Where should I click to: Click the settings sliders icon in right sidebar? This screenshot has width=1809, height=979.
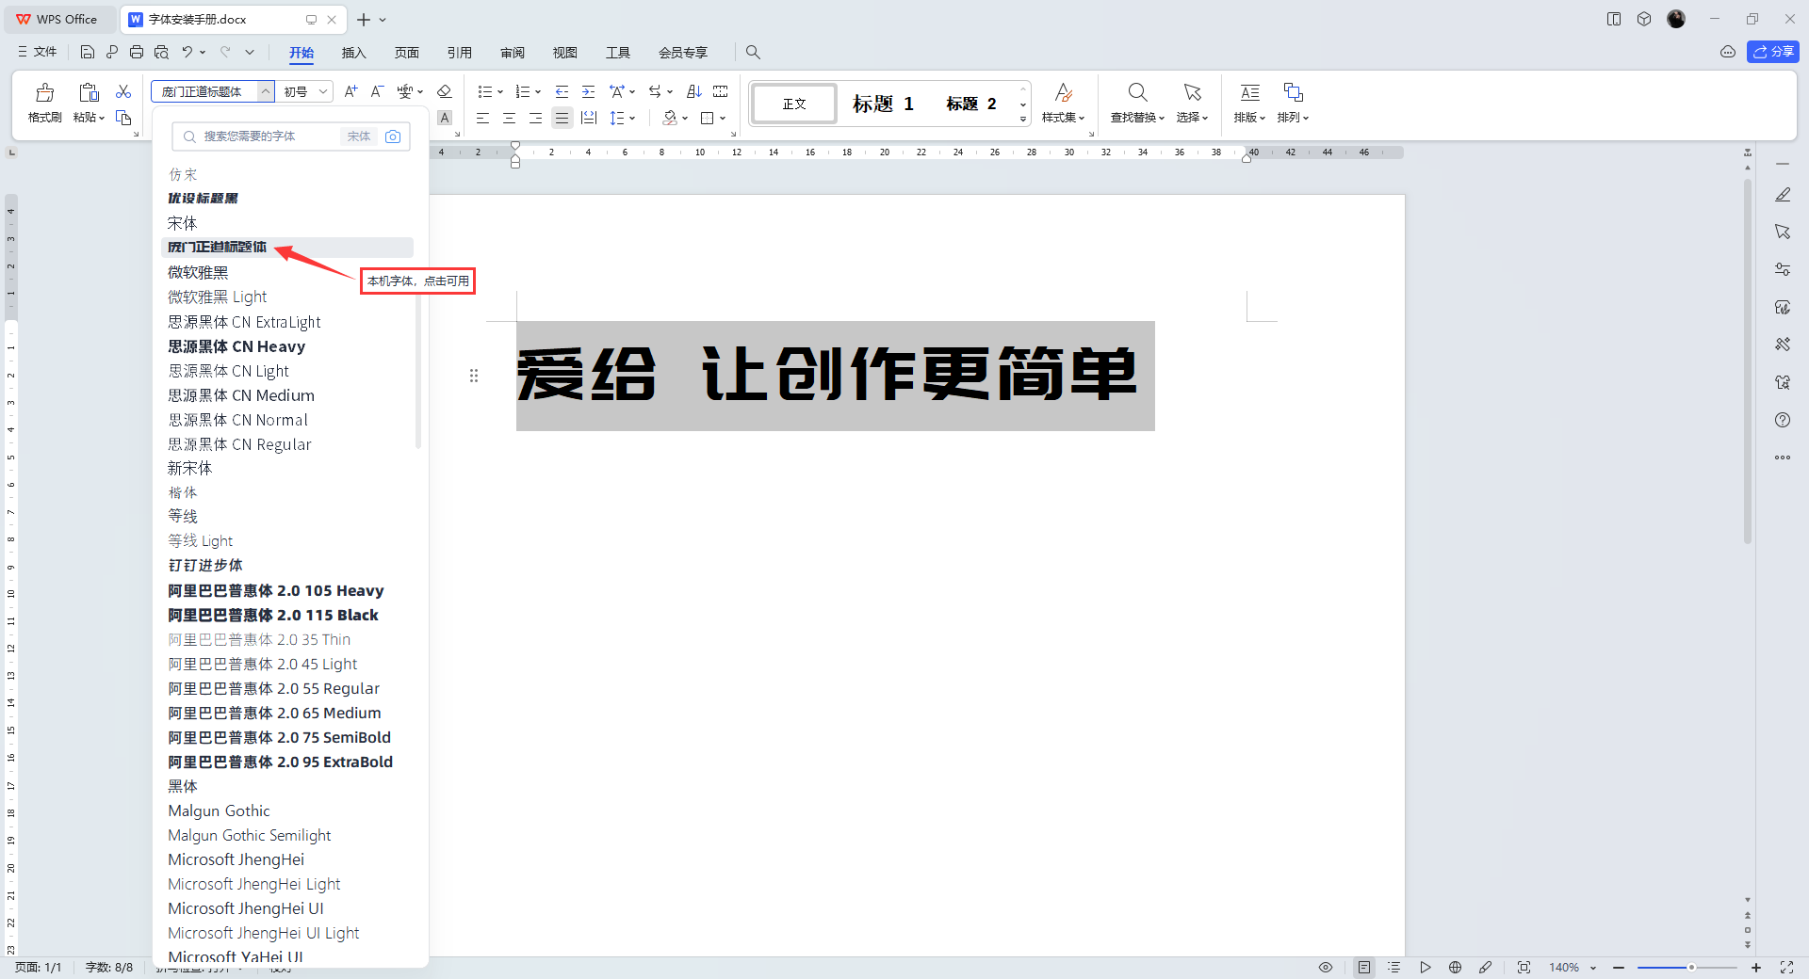click(x=1783, y=269)
